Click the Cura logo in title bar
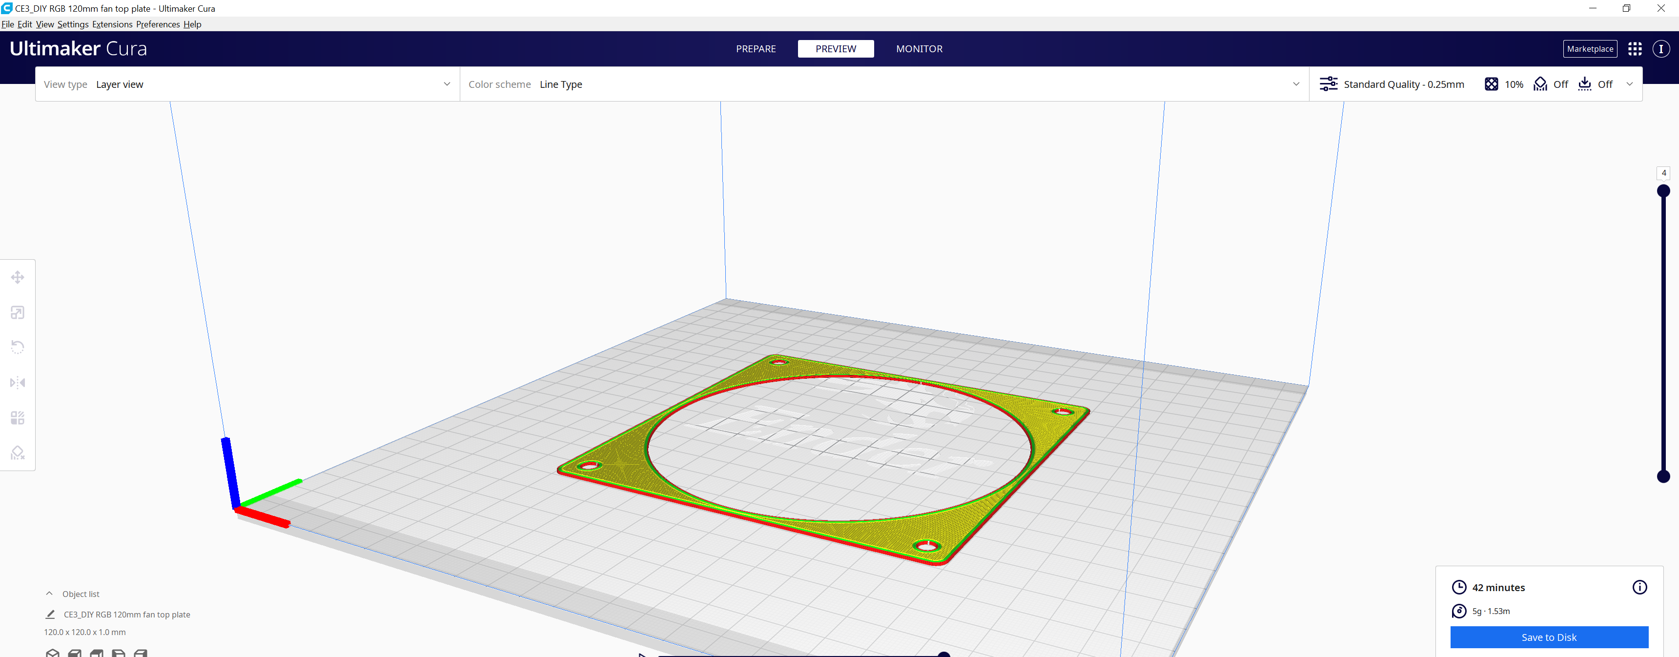1679x657 pixels. (7, 8)
